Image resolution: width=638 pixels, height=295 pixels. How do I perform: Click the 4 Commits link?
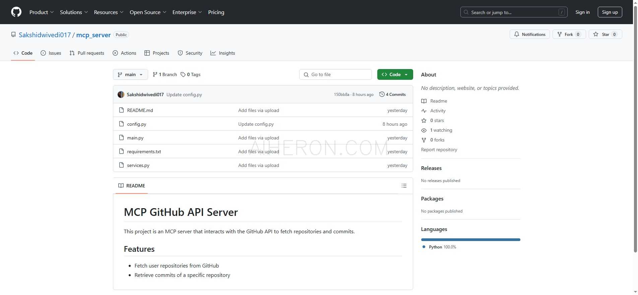[392, 95]
